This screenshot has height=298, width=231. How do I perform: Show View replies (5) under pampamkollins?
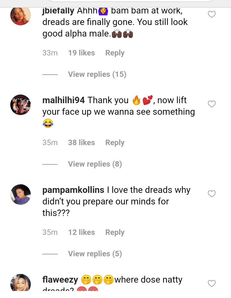[x=95, y=254]
